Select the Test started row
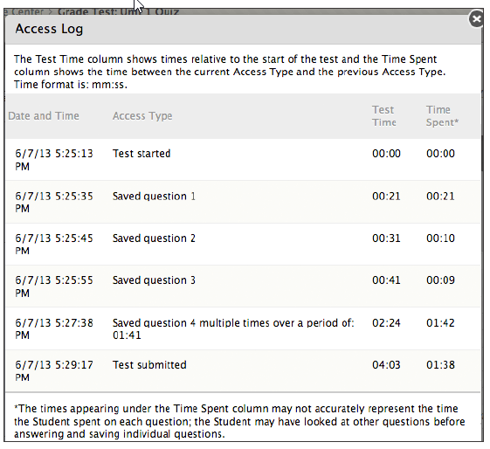 tap(243, 159)
